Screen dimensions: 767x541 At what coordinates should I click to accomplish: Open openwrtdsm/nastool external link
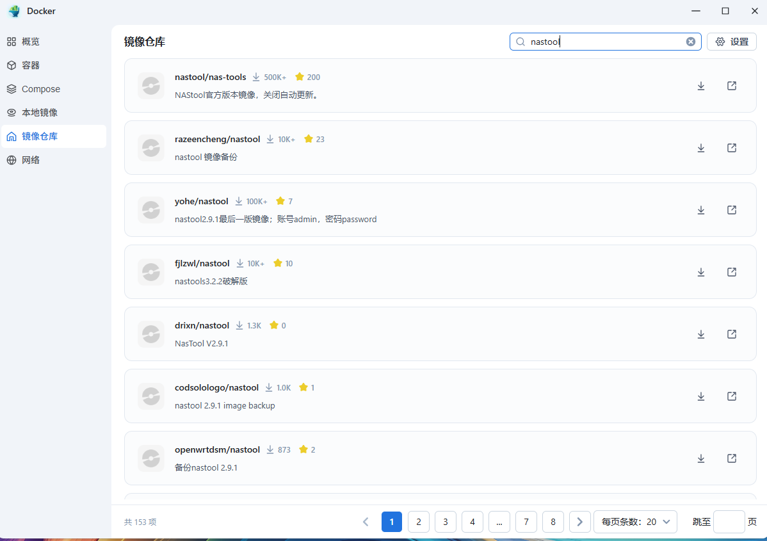732,459
